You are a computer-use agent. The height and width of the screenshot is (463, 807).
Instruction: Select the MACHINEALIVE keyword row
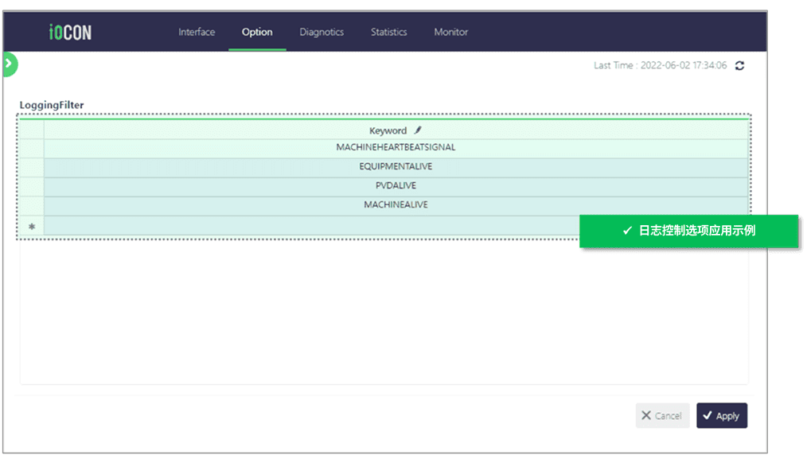396,204
